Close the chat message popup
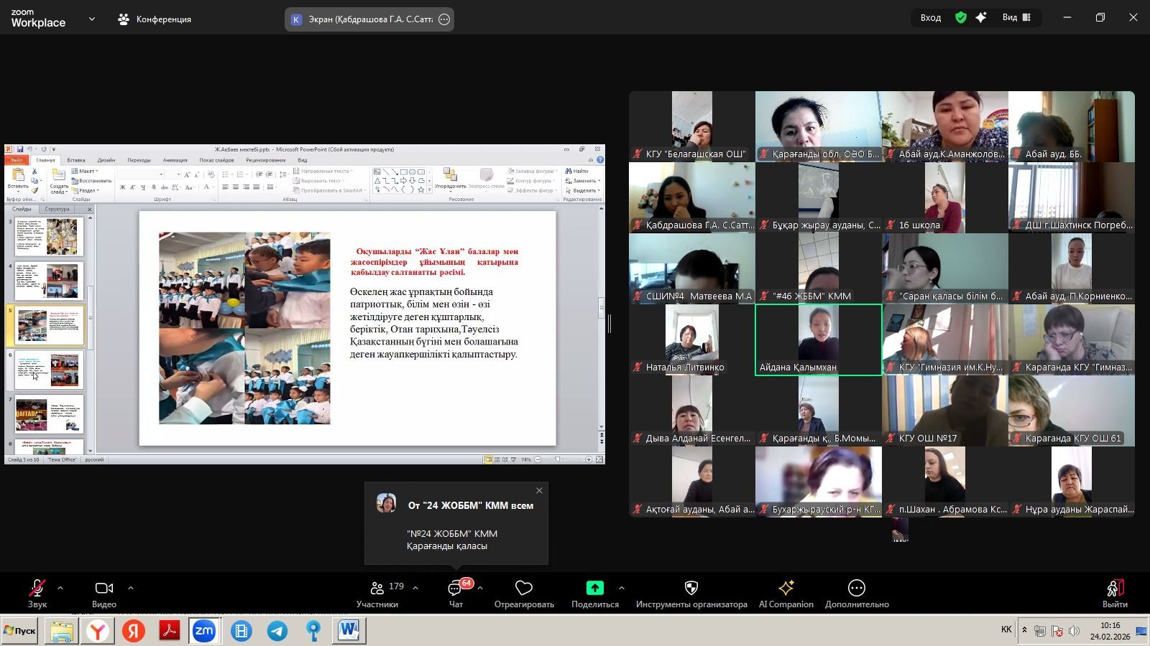The image size is (1150, 646). [x=539, y=491]
